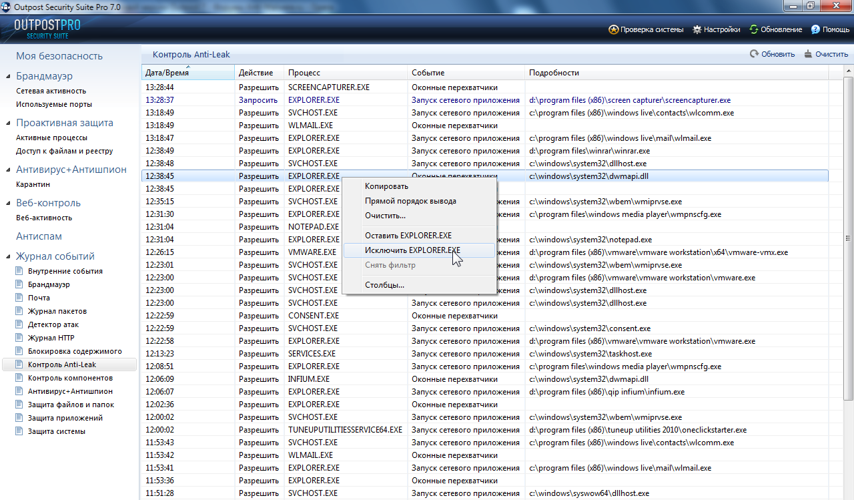Select the SERVICES.EXE process cell

312,354
